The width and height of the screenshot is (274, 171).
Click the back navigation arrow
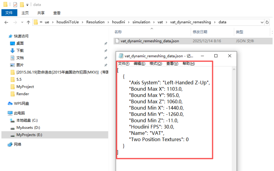[6, 22]
